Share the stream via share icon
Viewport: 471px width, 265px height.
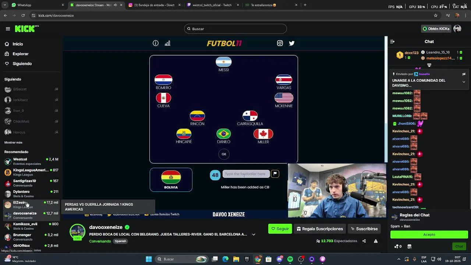click(x=364, y=241)
